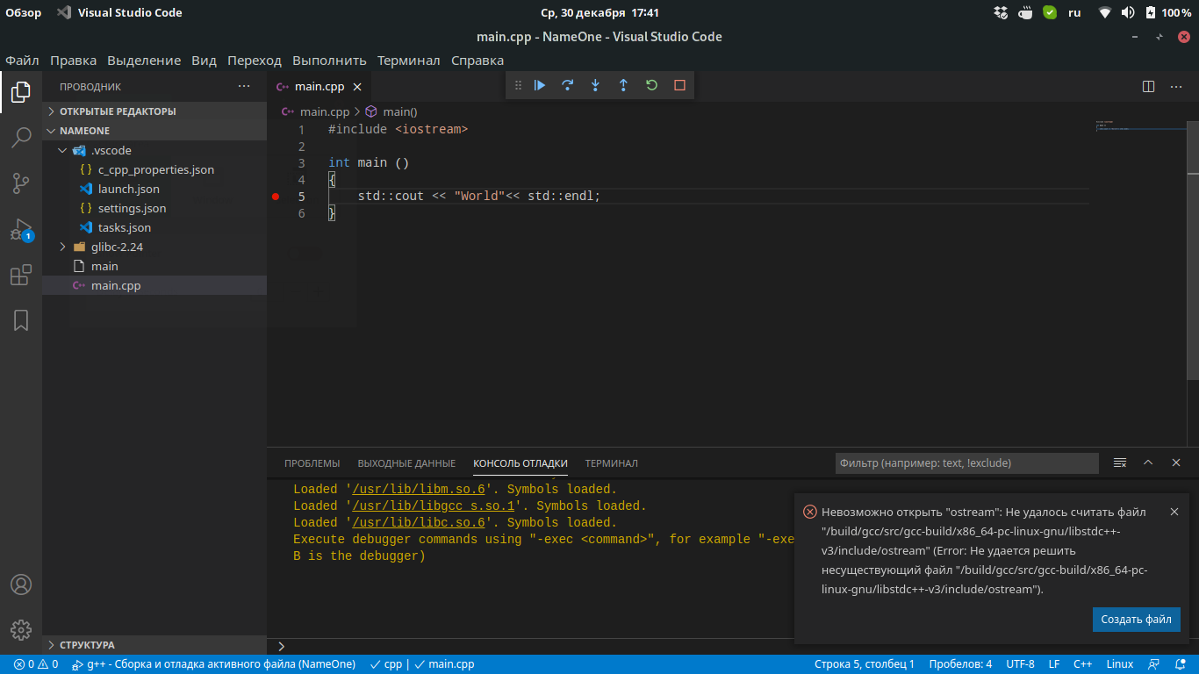1199x674 pixels.
Task: Collapse the .vscode folder
Action: [x=154, y=150]
